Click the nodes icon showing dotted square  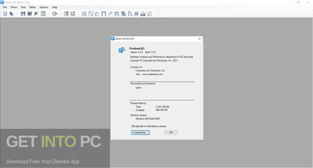click(90, 13)
